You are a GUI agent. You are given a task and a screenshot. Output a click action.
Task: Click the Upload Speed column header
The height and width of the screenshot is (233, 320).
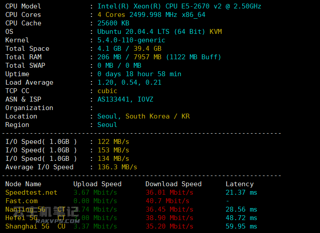click(97, 184)
